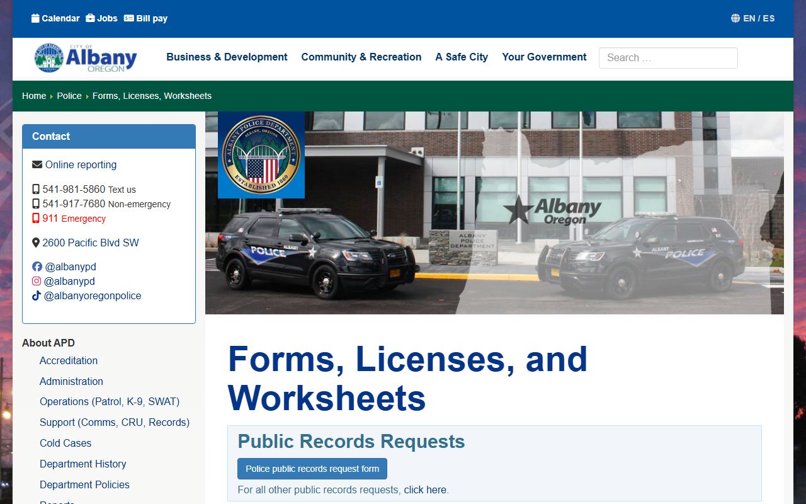This screenshot has width=806, height=504.
Task: Click the Facebook icon for @albanypd
Action: click(x=37, y=266)
